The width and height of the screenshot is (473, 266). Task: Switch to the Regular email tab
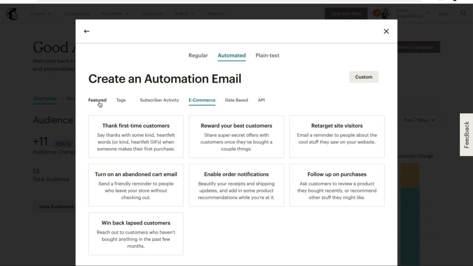point(198,55)
